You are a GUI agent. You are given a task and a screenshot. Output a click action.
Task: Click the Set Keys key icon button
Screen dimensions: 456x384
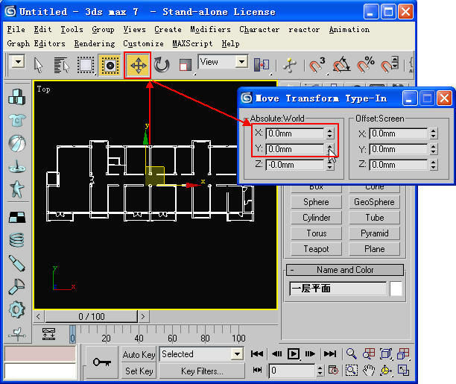tap(102, 362)
